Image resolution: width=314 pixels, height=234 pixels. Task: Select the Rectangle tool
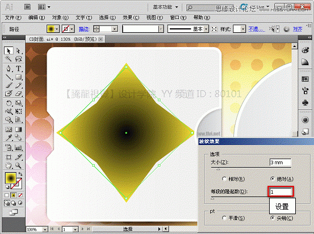click(18, 77)
